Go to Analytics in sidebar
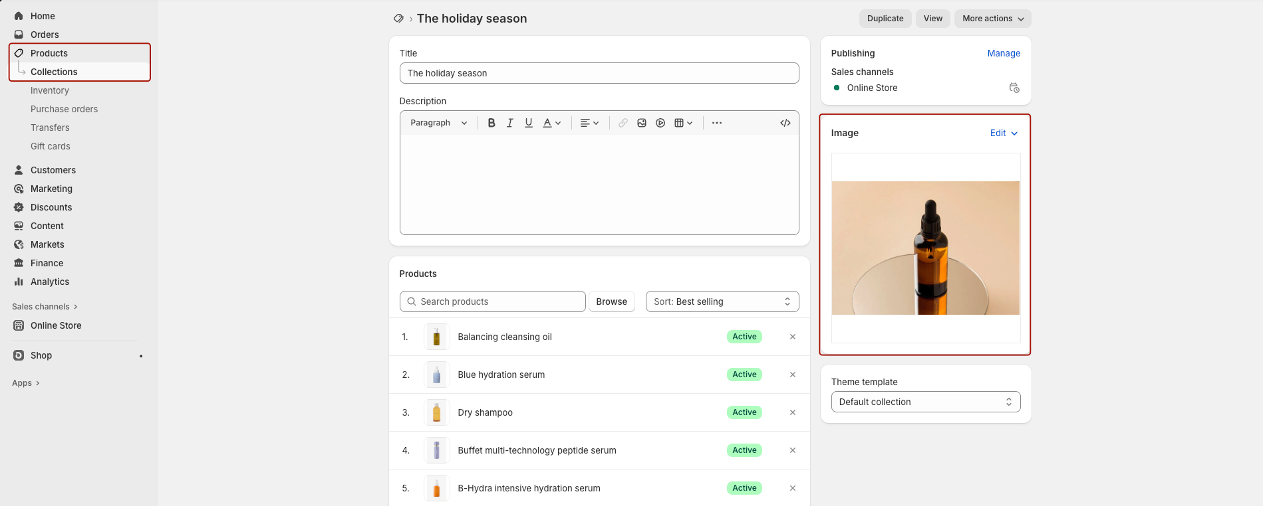The height and width of the screenshot is (506, 1263). pos(50,282)
